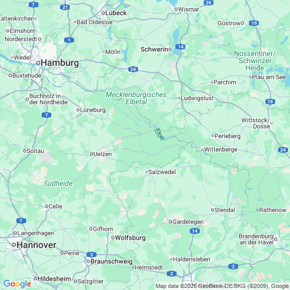Click the route 1 highway shield
This screenshot has height=290, width=290.
click(x=69, y=40)
